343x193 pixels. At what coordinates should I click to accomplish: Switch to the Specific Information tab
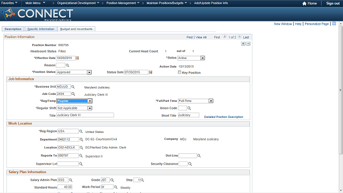tap(41, 29)
